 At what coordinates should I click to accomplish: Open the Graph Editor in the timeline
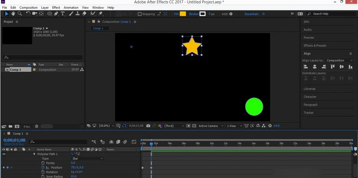tap(134, 142)
